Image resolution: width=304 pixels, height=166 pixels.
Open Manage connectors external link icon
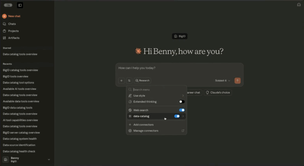click(x=183, y=131)
